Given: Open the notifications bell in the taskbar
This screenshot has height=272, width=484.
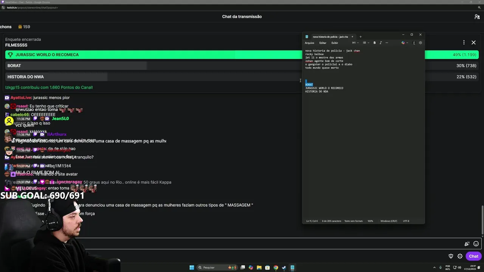Looking at the screenshot, I should [479, 267].
